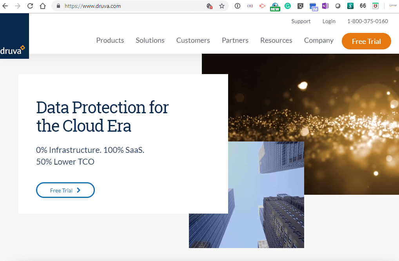The height and width of the screenshot is (261, 399).
Task: Go to the browser home page icon
Action: (42, 6)
